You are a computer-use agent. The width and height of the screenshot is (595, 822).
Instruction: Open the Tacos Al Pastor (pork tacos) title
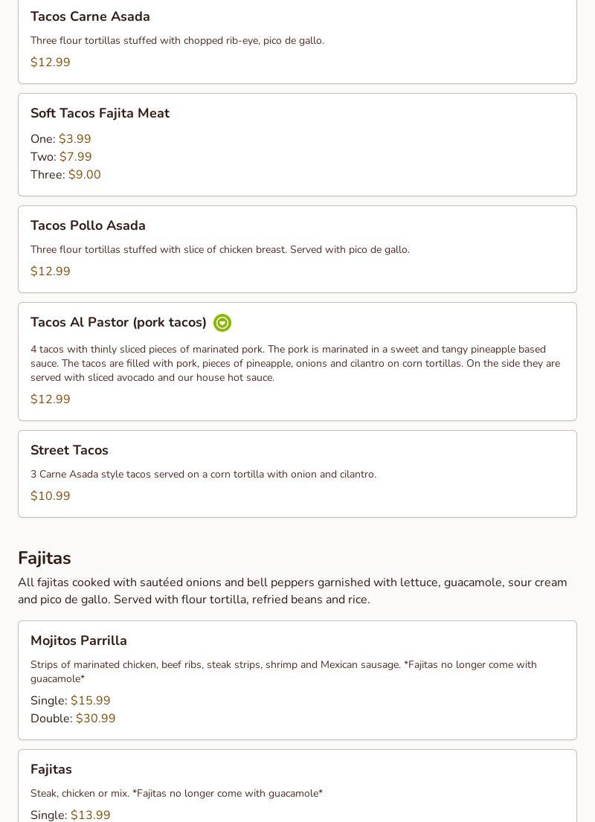pyautogui.click(x=118, y=322)
